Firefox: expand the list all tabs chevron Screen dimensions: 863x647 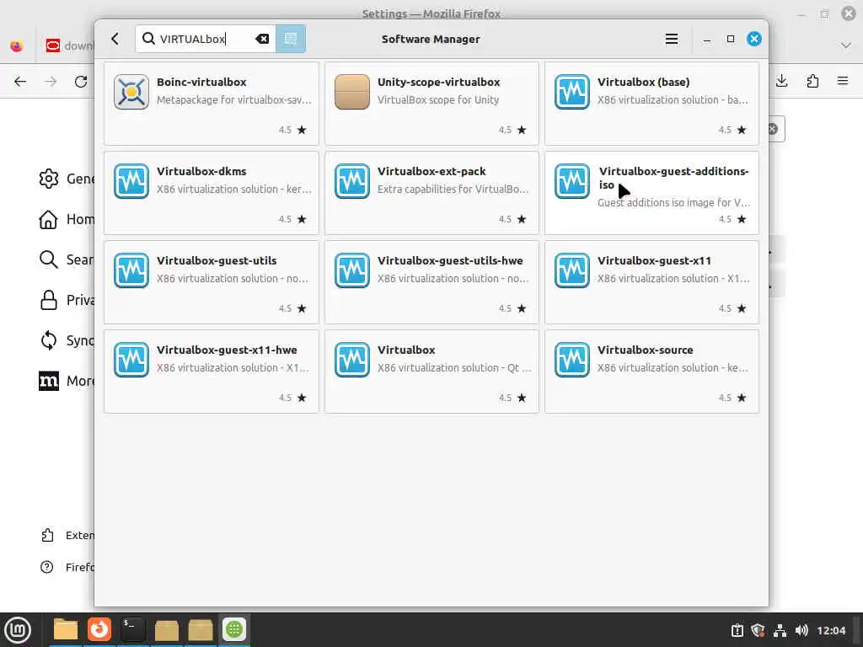(x=846, y=45)
